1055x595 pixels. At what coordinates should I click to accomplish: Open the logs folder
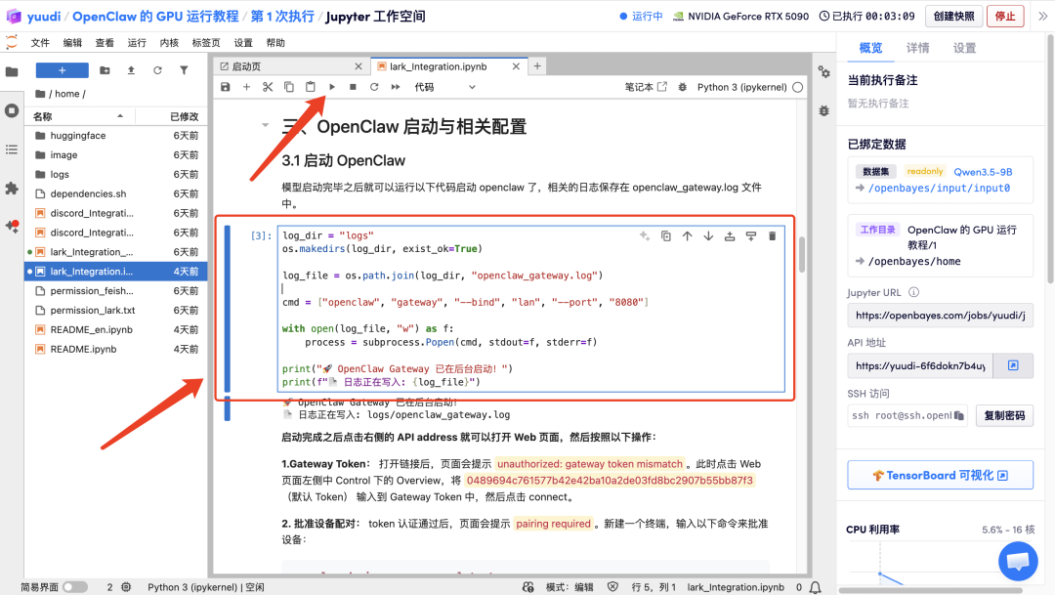click(115, 174)
